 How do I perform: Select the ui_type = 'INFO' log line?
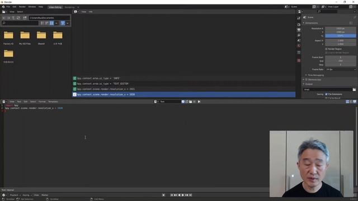pos(184,78)
